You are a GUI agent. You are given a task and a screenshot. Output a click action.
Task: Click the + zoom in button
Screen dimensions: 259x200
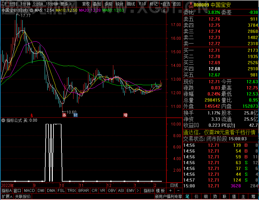tap(170, 191)
